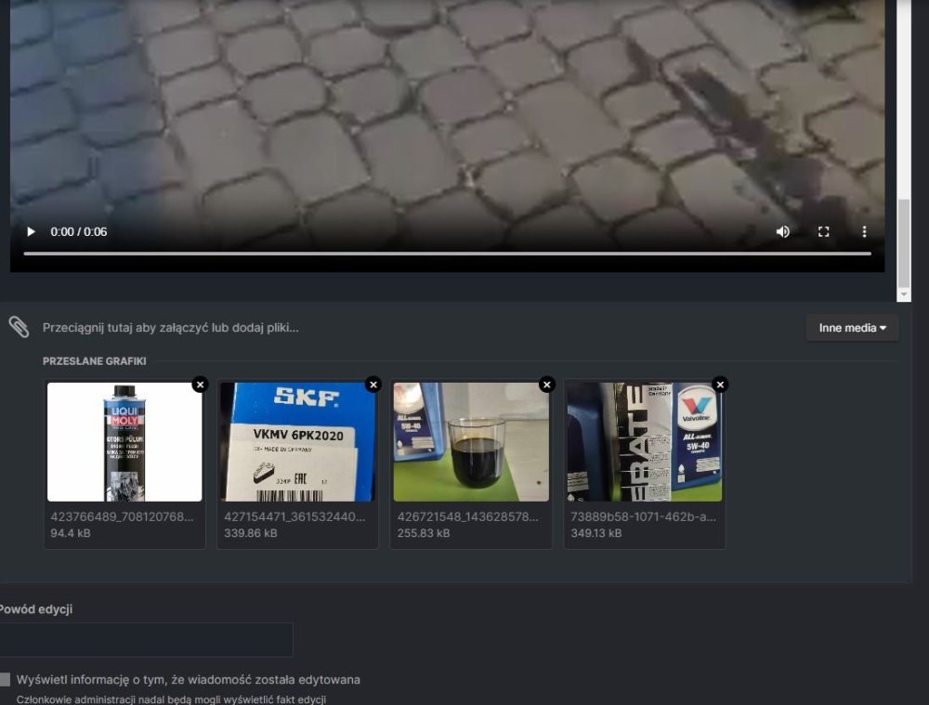Screen dimensions: 929x705
Task: Open video more options menu
Action: coord(864,232)
